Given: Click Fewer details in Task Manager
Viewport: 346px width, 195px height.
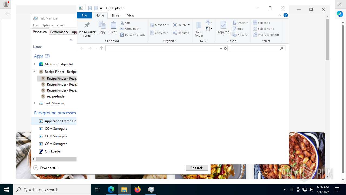Looking at the screenshot, I should coord(46,168).
